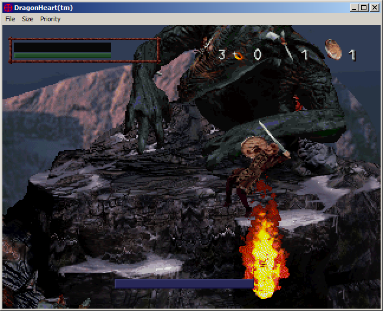Click the dagger icon in HUD
383x311 pixels.
[x=286, y=47]
